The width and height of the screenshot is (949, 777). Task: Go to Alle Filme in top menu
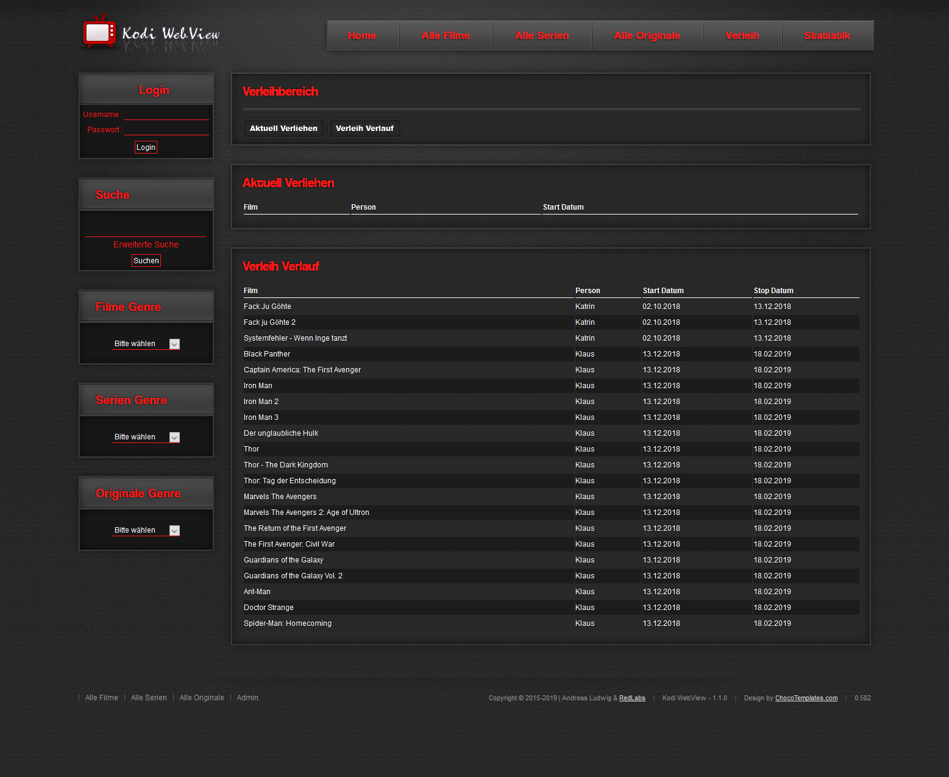446,35
